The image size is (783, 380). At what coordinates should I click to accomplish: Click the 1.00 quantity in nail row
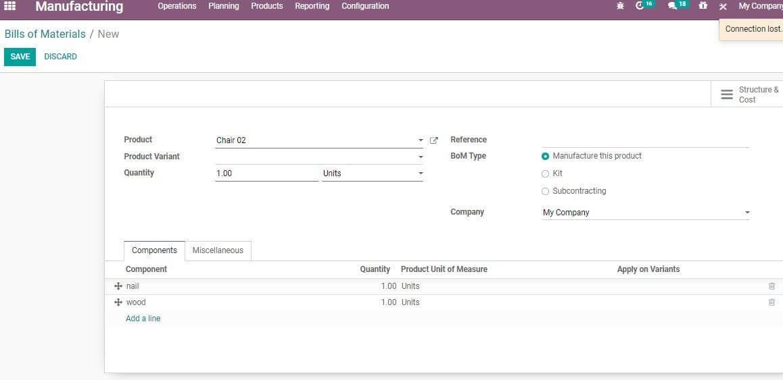(389, 286)
